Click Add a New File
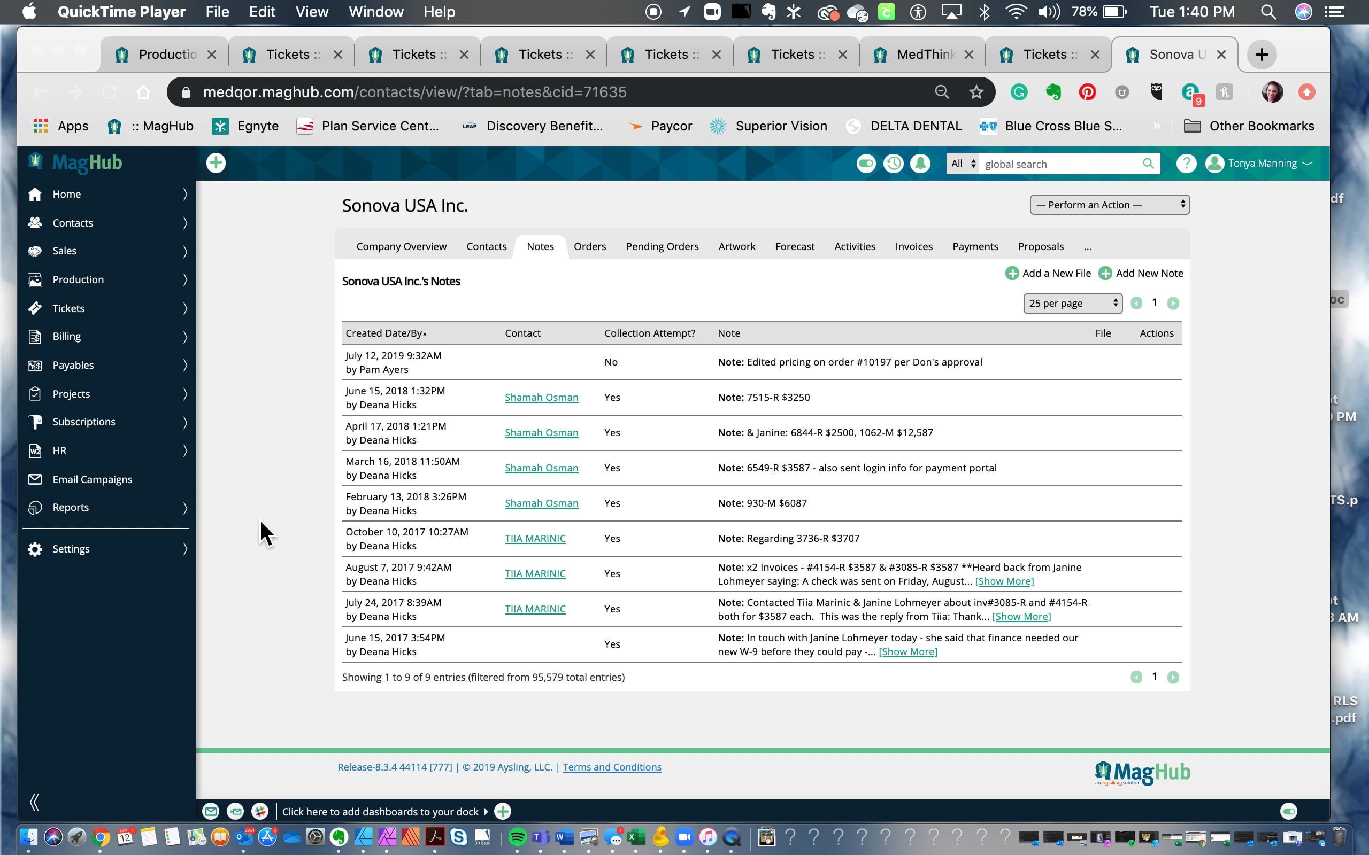Viewport: 1369px width, 855px height. pyautogui.click(x=1048, y=273)
